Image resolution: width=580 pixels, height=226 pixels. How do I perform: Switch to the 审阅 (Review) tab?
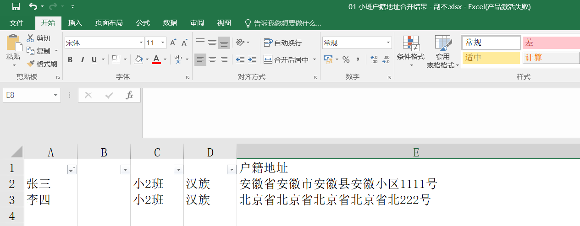point(197,23)
